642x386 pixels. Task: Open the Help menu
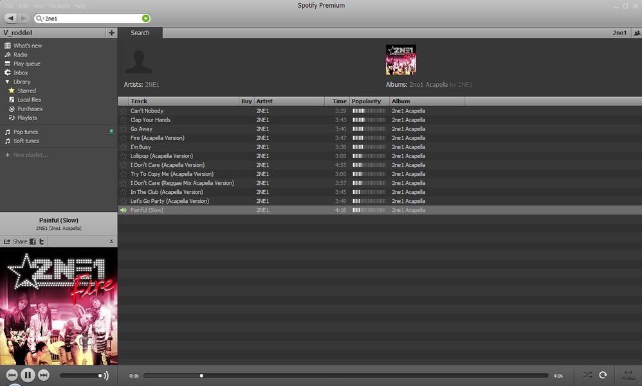tap(80, 6)
